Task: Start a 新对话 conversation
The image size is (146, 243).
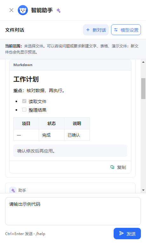Action: (96, 30)
